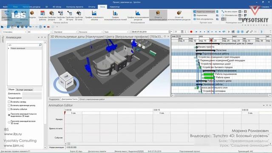This screenshot has height=153, width=272.
Task: Jump to start of playback
Action: point(196,32)
